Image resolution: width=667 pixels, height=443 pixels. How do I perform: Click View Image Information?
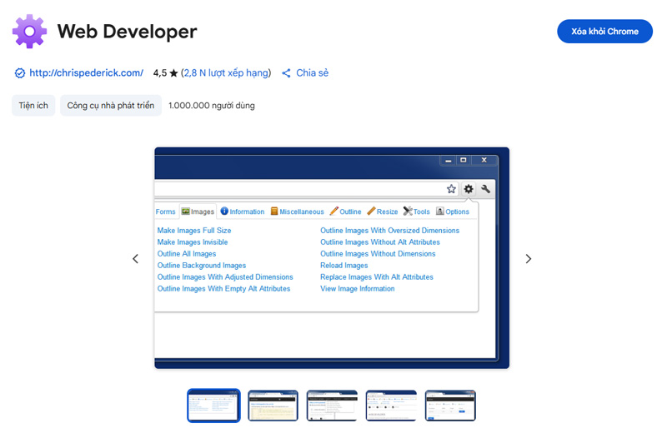358,288
